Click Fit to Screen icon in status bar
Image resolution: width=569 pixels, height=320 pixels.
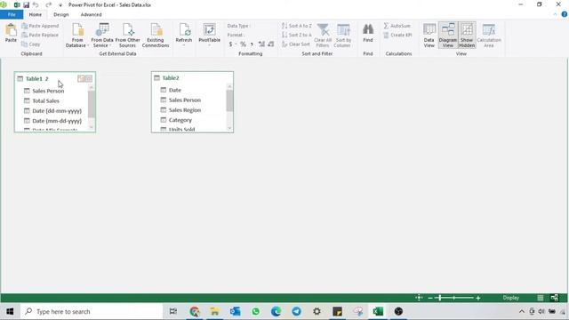coord(419,298)
